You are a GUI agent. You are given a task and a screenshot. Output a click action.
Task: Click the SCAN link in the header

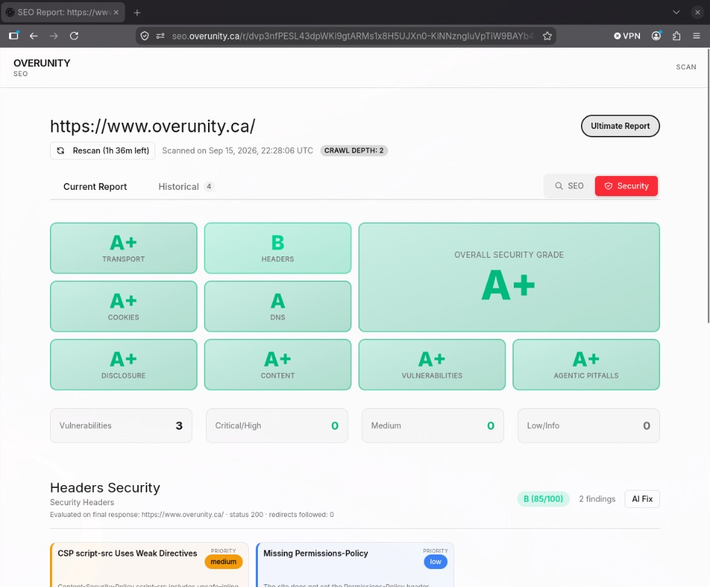coord(686,67)
